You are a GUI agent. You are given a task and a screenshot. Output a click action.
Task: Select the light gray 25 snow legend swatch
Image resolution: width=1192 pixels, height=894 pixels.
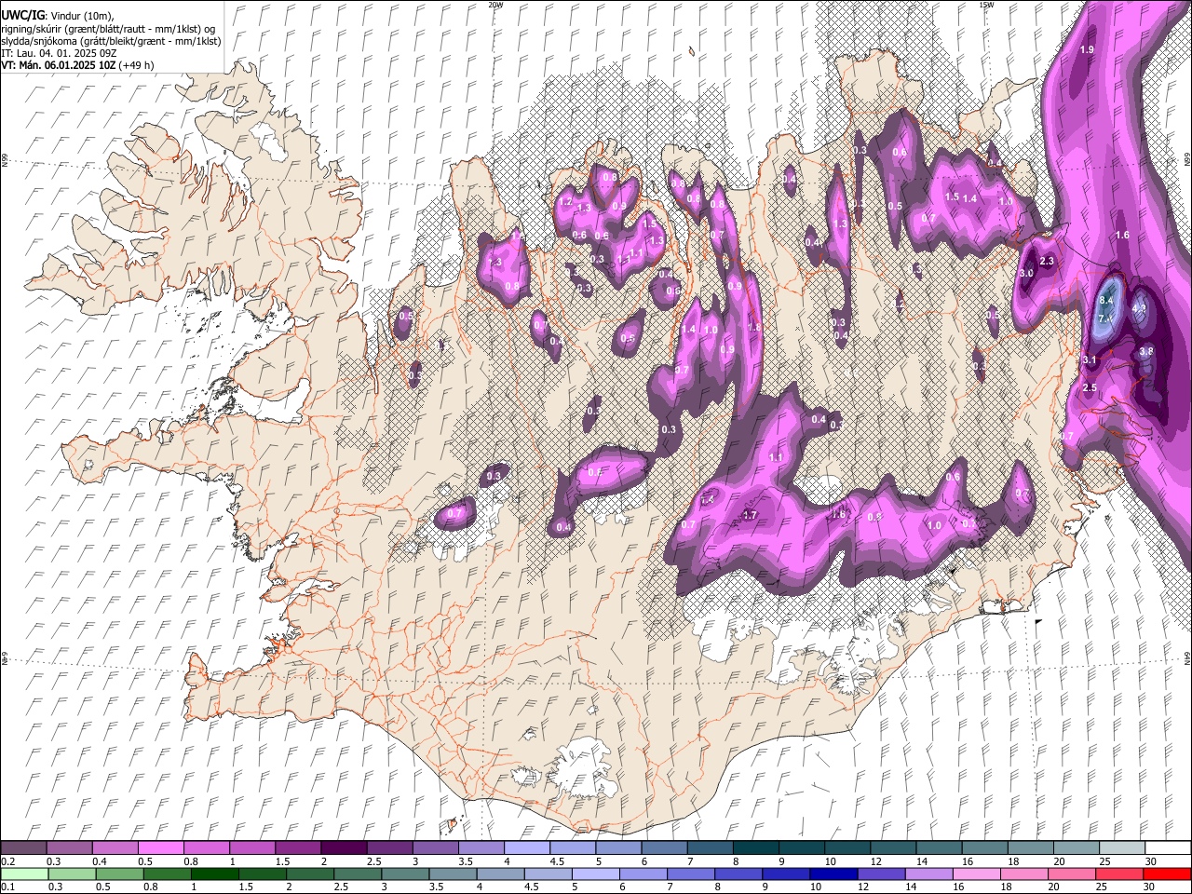coord(1122,848)
